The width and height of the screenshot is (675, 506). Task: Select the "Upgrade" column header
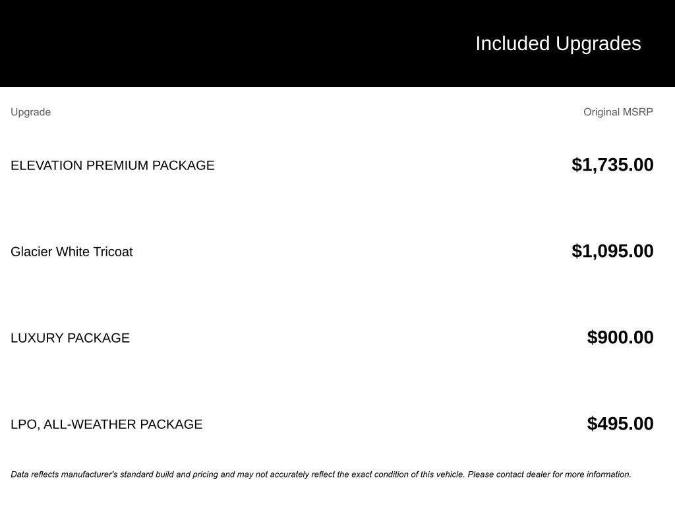[x=30, y=112]
